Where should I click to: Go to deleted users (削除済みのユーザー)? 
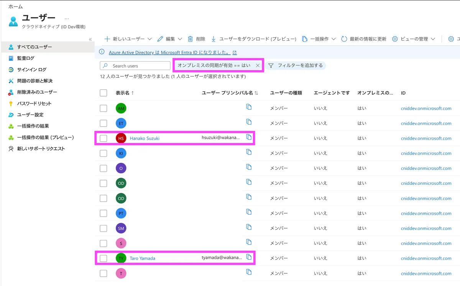click(x=37, y=92)
